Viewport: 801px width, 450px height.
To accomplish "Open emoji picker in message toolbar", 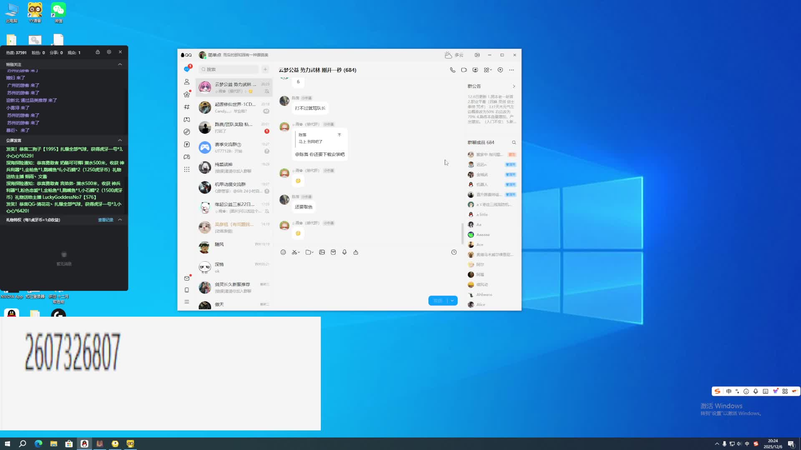I will [x=283, y=252].
